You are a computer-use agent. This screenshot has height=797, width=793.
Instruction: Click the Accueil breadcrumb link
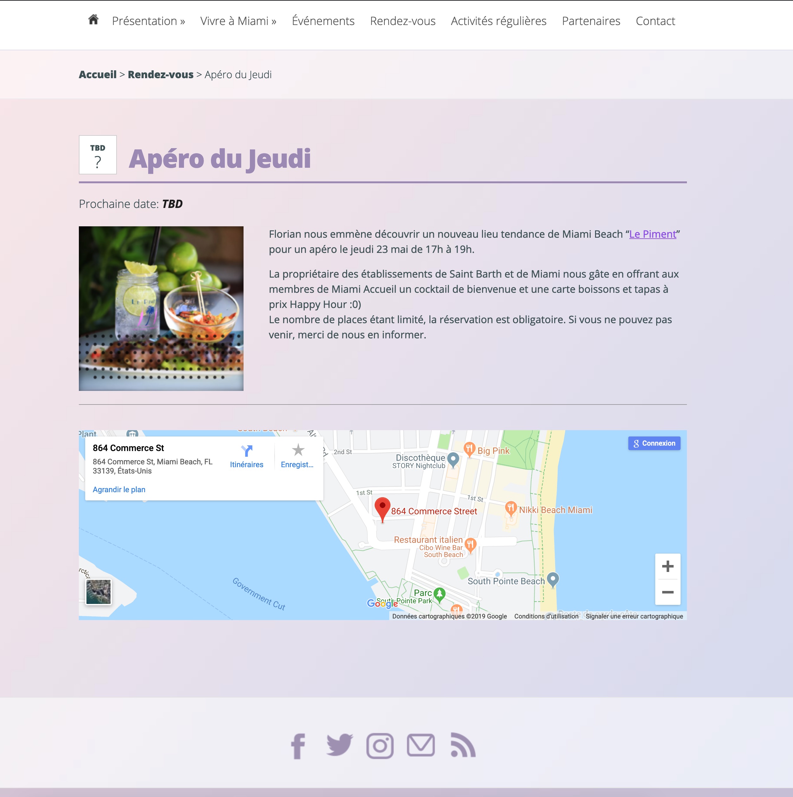(x=97, y=73)
